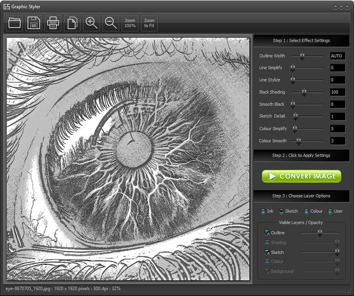Click the Print icon in toolbar
Image resolution: width=354 pixels, height=296 pixels.
coord(53,23)
